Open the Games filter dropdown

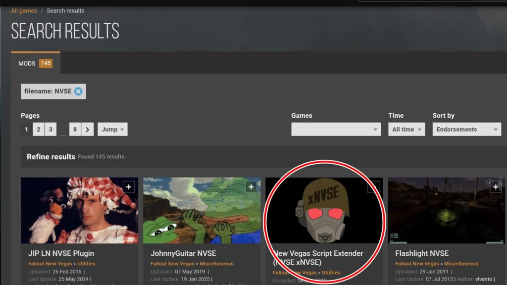coord(336,130)
